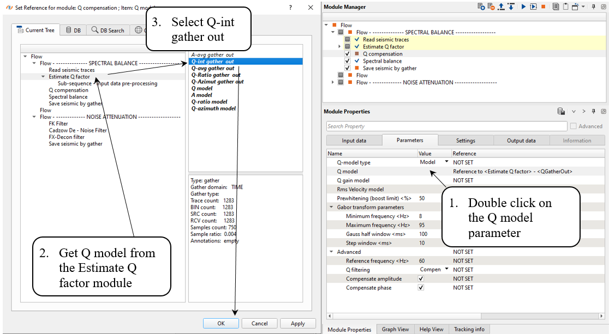Screen dimensions: 609x334
Task: Click the Search Property input field
Action: [446, 126]
